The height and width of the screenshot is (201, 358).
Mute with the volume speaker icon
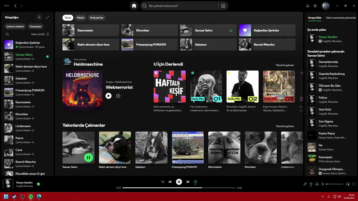click(x=323, y=184)
